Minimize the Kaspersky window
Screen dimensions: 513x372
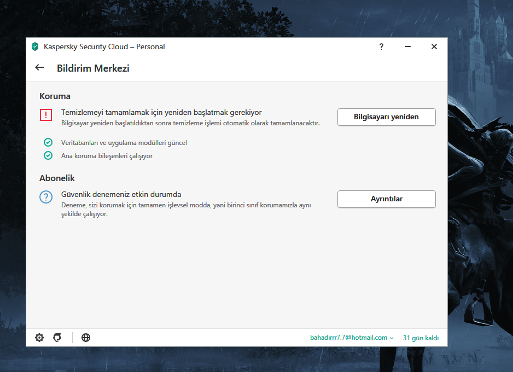point(407,47)
